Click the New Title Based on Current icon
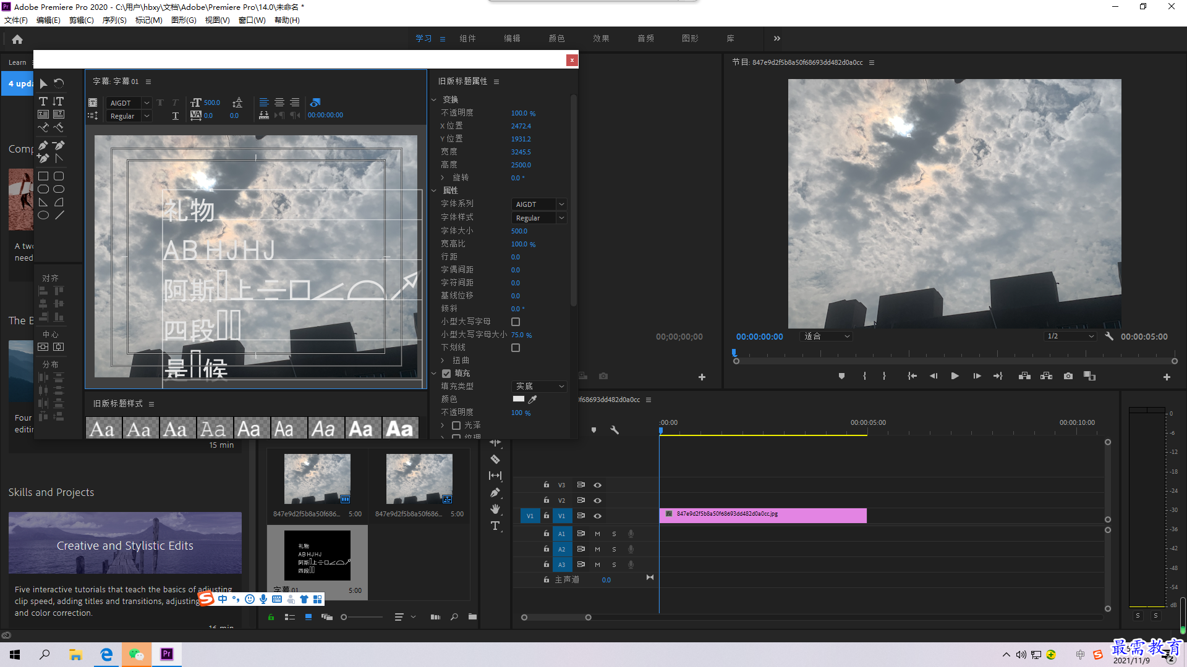 (93, 103)
